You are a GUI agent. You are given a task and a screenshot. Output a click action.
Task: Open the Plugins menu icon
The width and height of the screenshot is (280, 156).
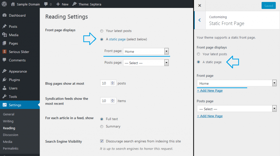[5, 80]
